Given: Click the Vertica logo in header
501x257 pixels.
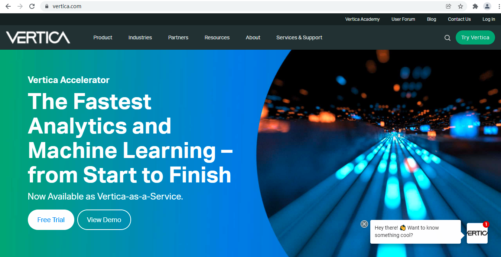Looking at the screenshot, I should point(38,37).
